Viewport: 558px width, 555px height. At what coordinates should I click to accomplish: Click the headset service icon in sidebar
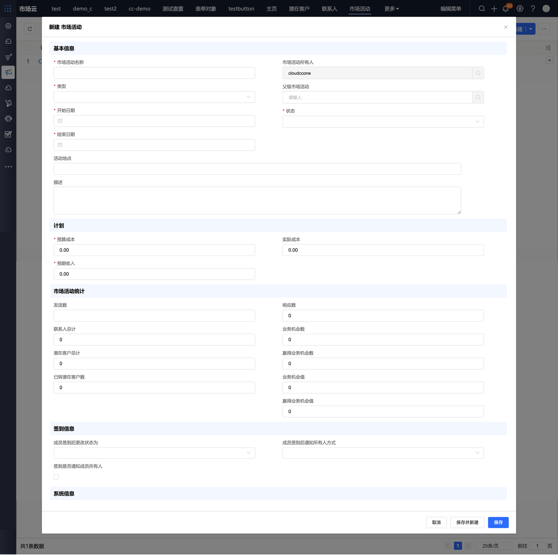click(8, 119)
